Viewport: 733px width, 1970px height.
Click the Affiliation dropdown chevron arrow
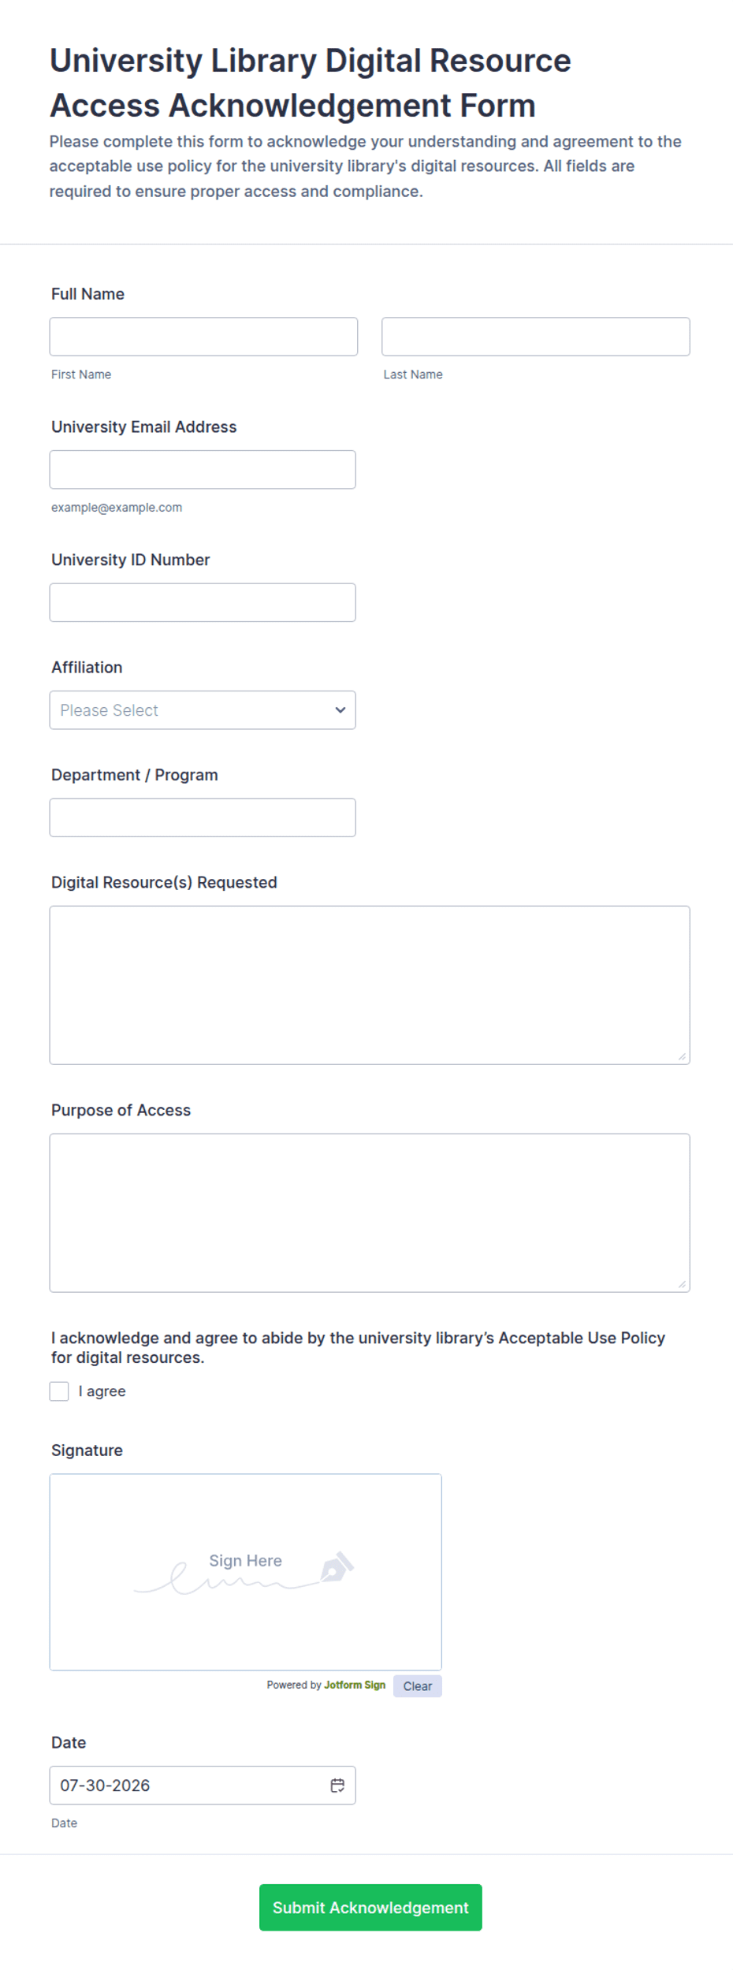coord(340,710)
